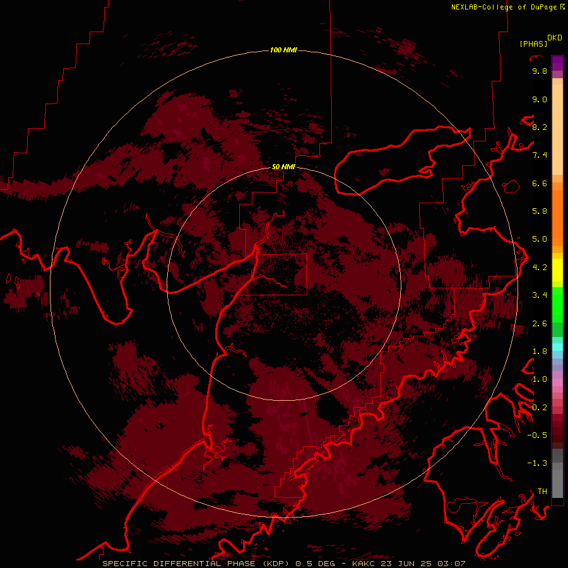Click the 7.4 value on the scale
Image resolution: width=568 pixels, height=568 pixels.
tap(540, 155)
